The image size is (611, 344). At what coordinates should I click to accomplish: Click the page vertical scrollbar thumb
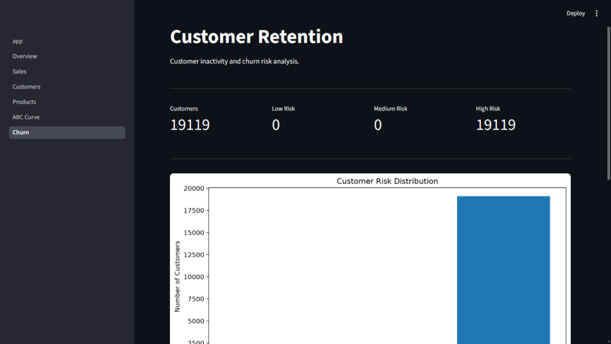[609, 103]
